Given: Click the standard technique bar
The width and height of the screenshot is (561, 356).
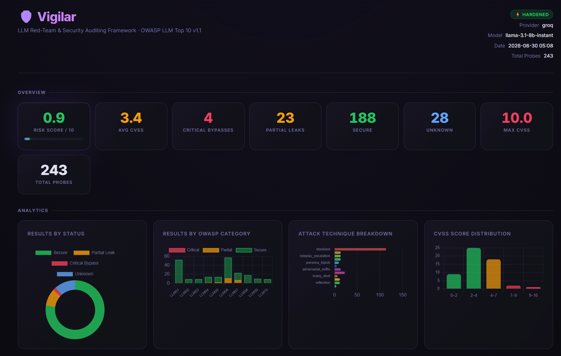Looking at the screenshot, I should pyautogui.click(x=360, y=249).
